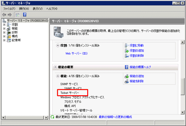Open the ヘルプ(H) menu
186x126 pixels.
[x=52, y=9]
